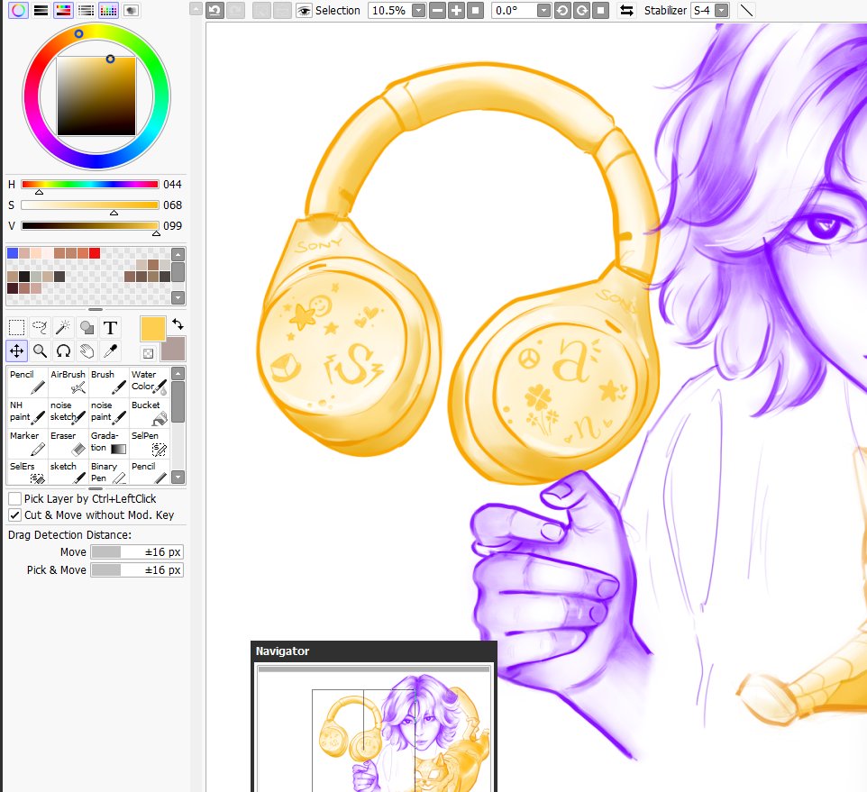
Task: Choose the first Pencil brush
Action: (27, 382)
